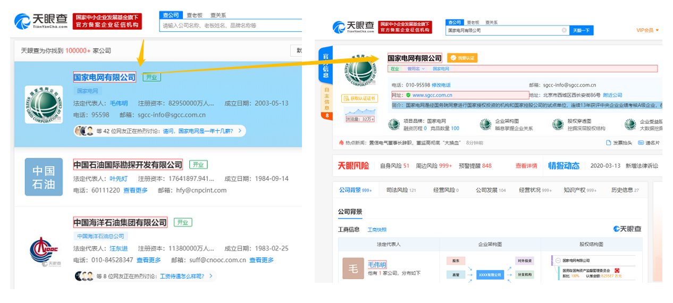Click user avatars beside 8 位网友 discussion
Image resolution: width=673 pixels, height=303 pixels.
tap(84, 276)
